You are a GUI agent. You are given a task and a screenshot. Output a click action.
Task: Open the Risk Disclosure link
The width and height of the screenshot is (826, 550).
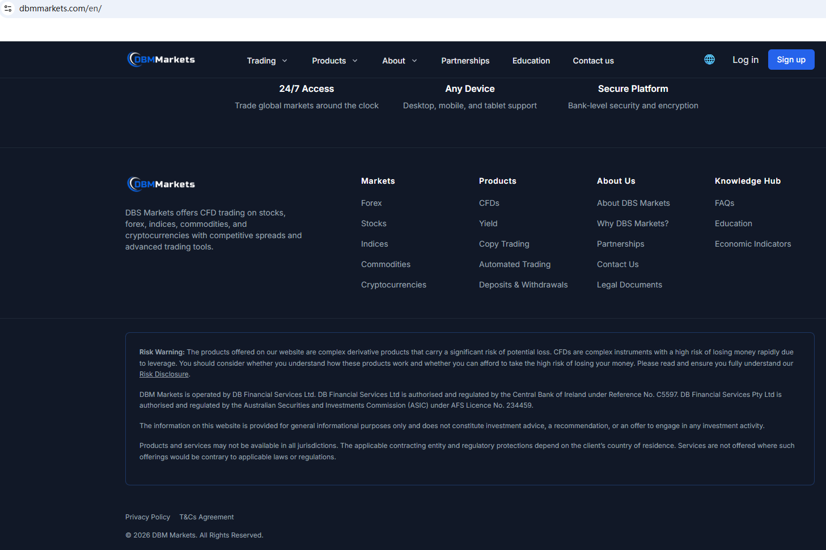tap(164, 374)
